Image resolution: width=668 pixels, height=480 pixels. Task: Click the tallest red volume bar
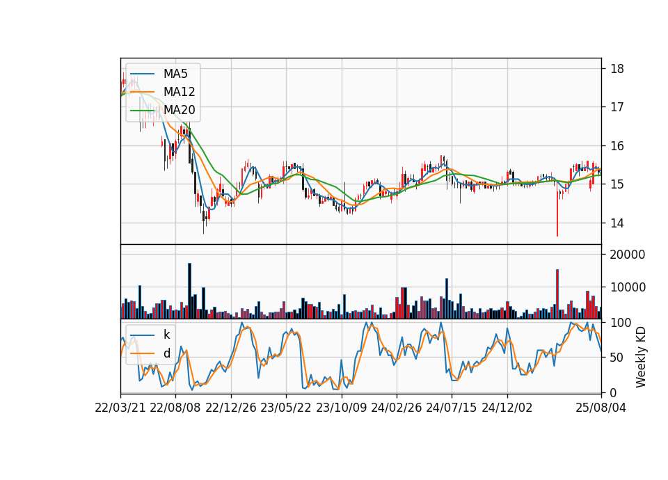[557, 294]
